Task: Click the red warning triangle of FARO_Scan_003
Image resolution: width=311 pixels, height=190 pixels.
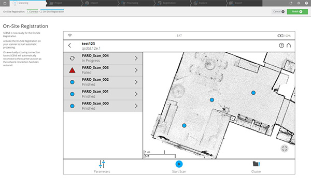Action: (x=72, y=70)
